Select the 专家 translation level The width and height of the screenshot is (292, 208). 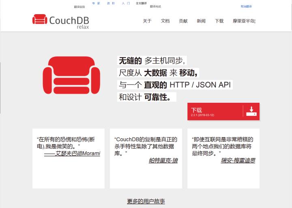[96, 3]
